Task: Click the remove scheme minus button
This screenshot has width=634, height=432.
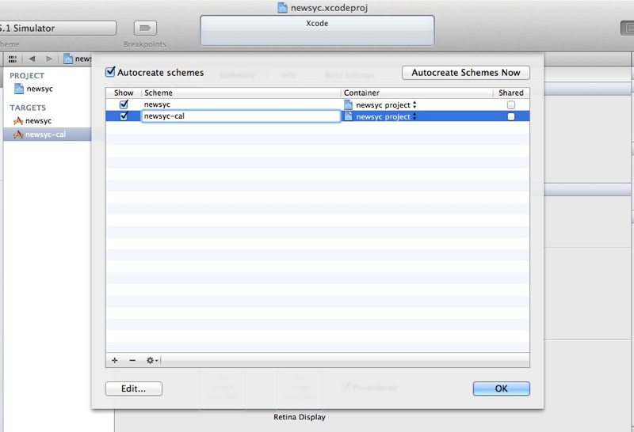Action: (x=132, y=360)
